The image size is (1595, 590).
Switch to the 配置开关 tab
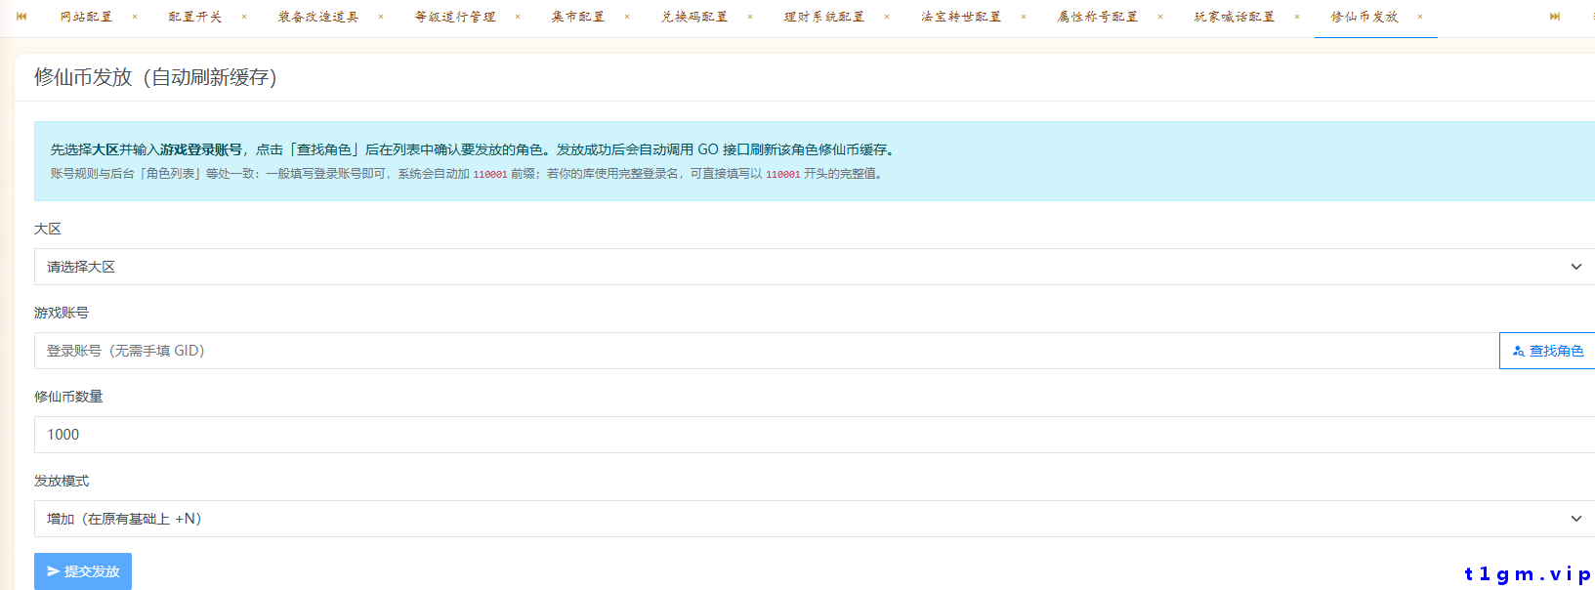[x=195, y=17]
